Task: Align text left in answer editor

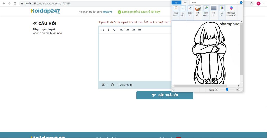Action: coord(122,30)
